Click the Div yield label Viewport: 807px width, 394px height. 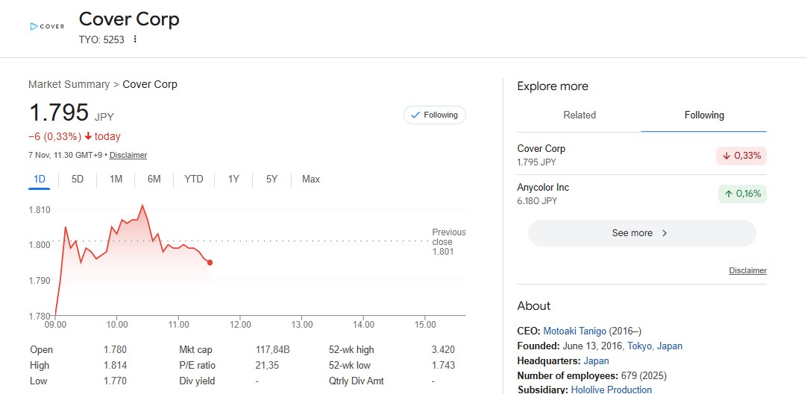point(197,381)
